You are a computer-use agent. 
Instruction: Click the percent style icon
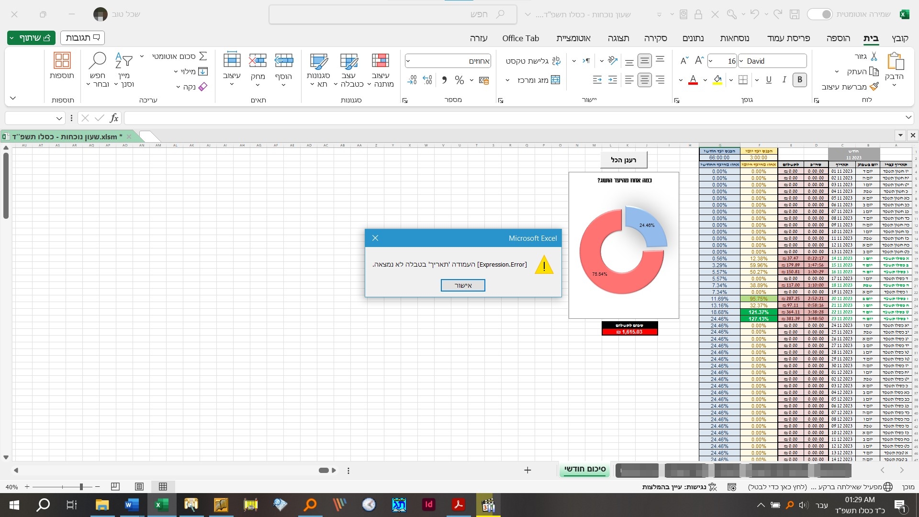click(459, 80)
